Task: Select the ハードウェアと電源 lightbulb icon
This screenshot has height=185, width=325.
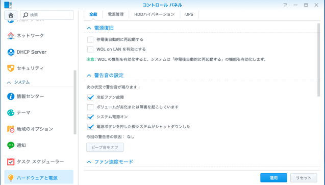Action: [11, 178]
